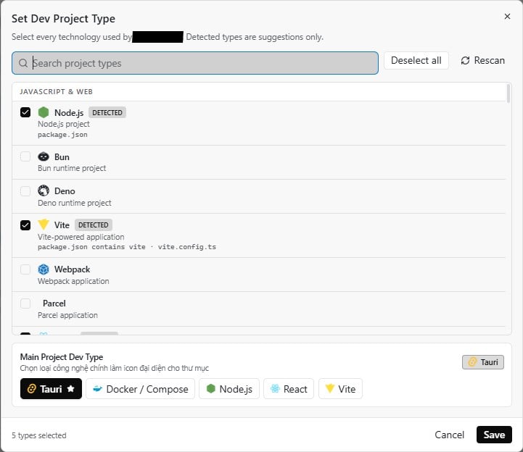Check the Webpack checkbox
The image size is (523, 452).
[x=25, y=269]
